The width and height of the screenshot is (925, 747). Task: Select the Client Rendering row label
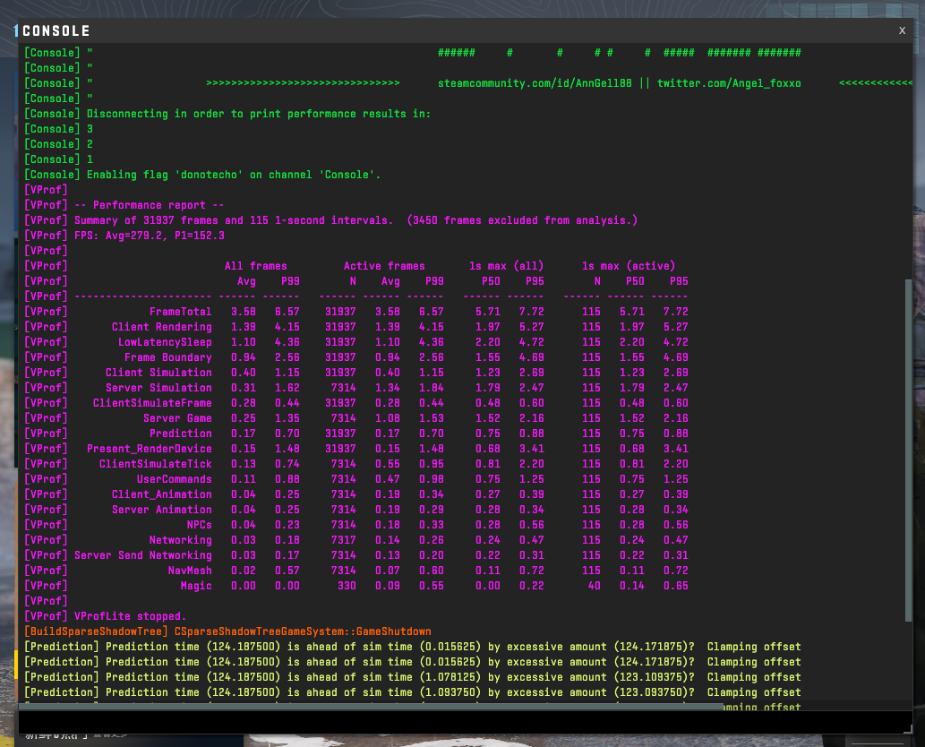(161, 327)
